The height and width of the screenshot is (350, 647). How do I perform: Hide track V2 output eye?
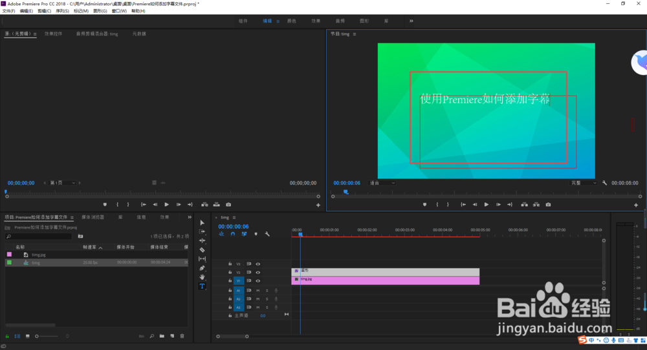tap(258, 272)
